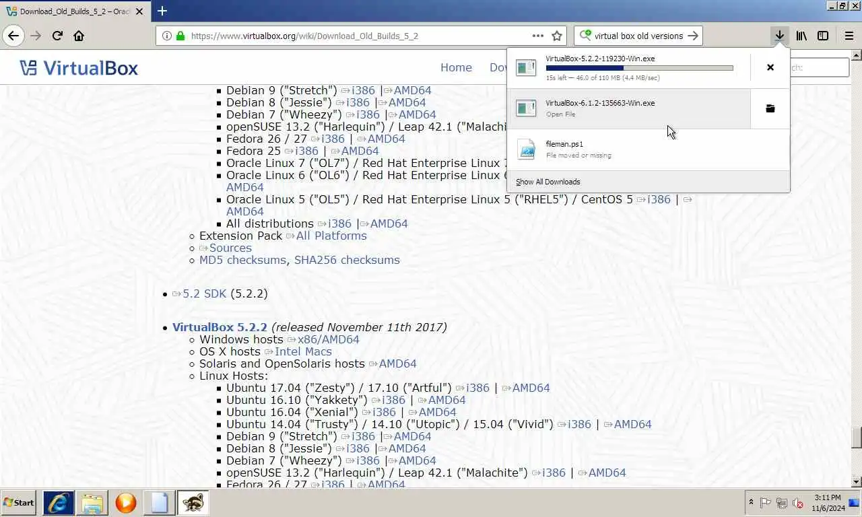This screenshot has width=862, height=517.
Task: Cancel the VirtualBox-5.2.2 download
Action: click(770, 67)
